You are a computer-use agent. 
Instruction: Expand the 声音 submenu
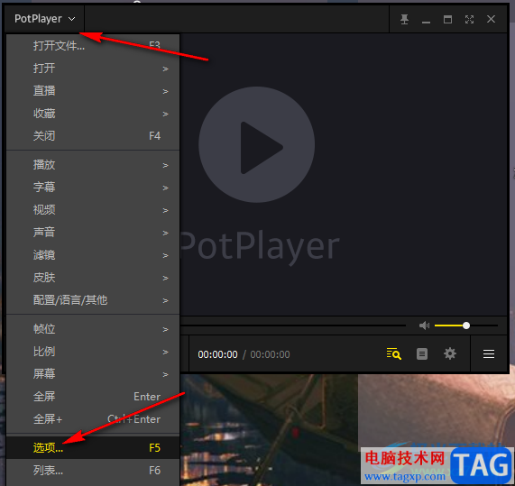coord(93,232)
